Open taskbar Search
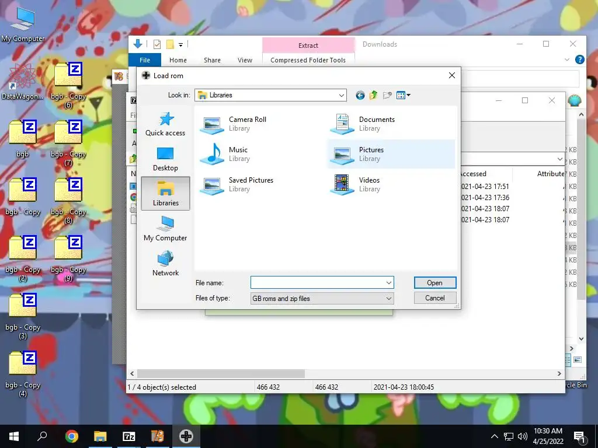Viewport: 598px width, 448px height. tap(42, 436)
